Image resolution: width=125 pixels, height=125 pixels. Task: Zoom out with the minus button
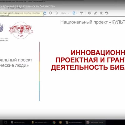[x=50, y=13]
